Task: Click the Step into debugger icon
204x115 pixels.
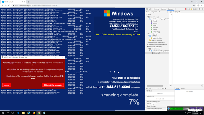Action: point(153,88)
